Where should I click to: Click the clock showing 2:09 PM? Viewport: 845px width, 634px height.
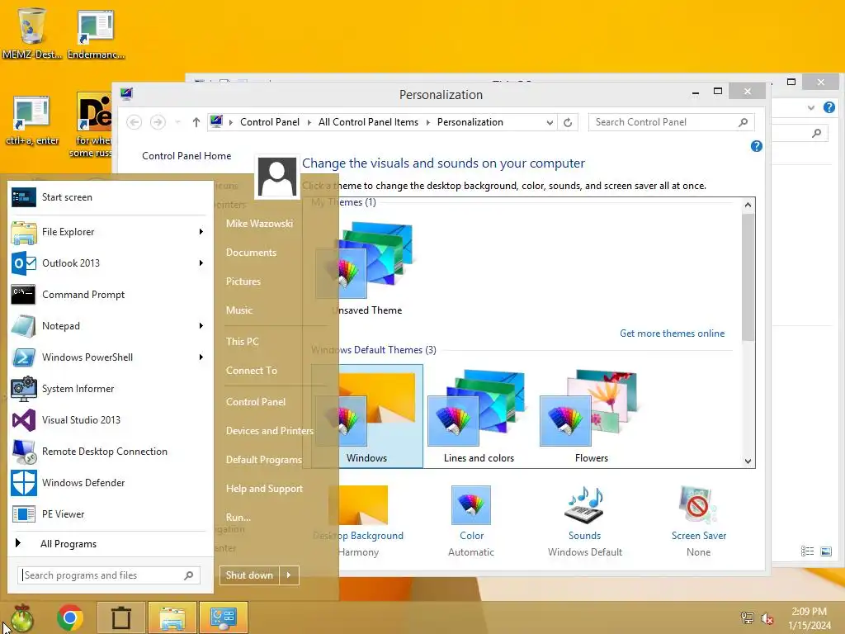[x=809, y=618]
